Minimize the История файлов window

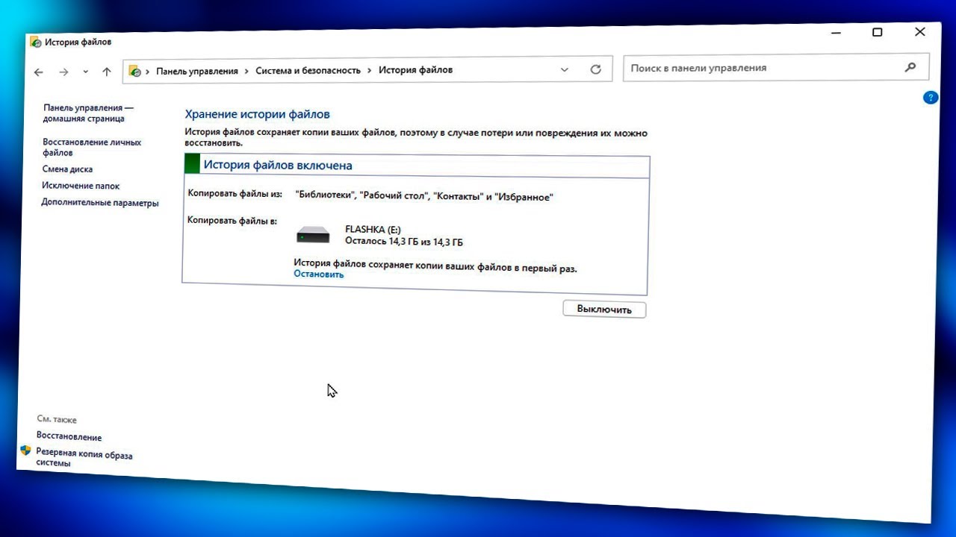pos(835,33)
